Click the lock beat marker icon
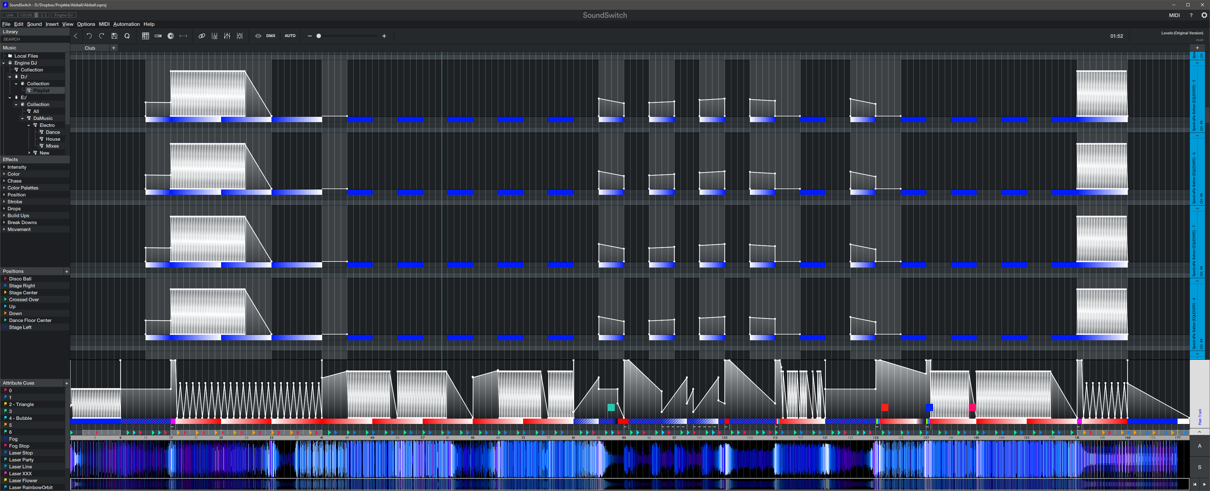Viewport: 1210px width, 491px height. tap(240, 36)
